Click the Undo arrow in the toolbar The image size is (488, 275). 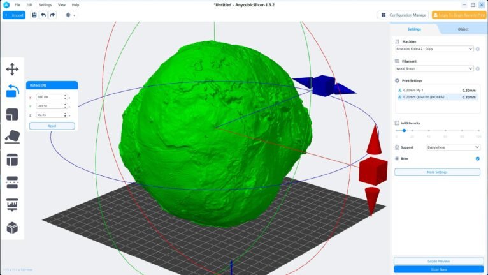point(43,15)
